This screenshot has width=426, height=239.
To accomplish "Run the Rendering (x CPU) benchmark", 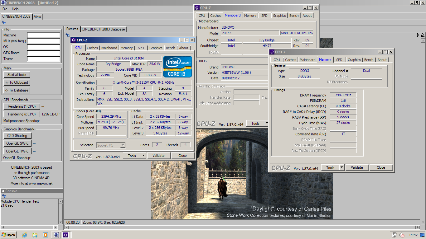I will (x=22, y=114).
